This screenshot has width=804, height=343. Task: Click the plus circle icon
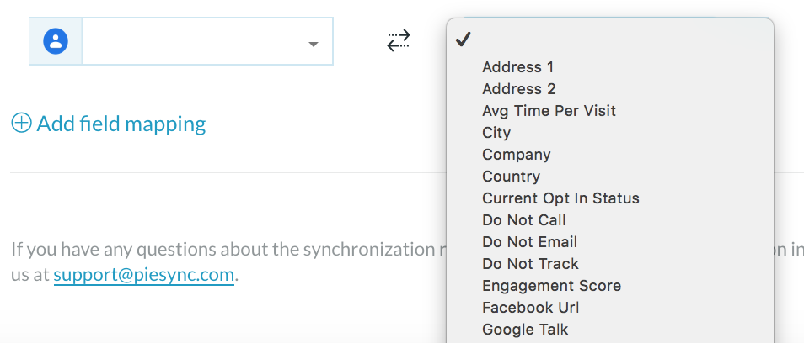[22, 124]
